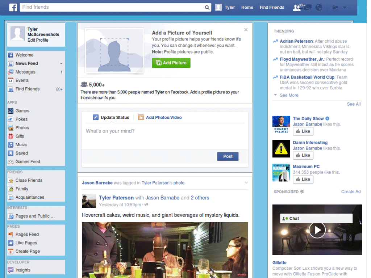This screenshot has height=278, width=371.
Task: Click the Create Page plus icon
Action: 11,252
